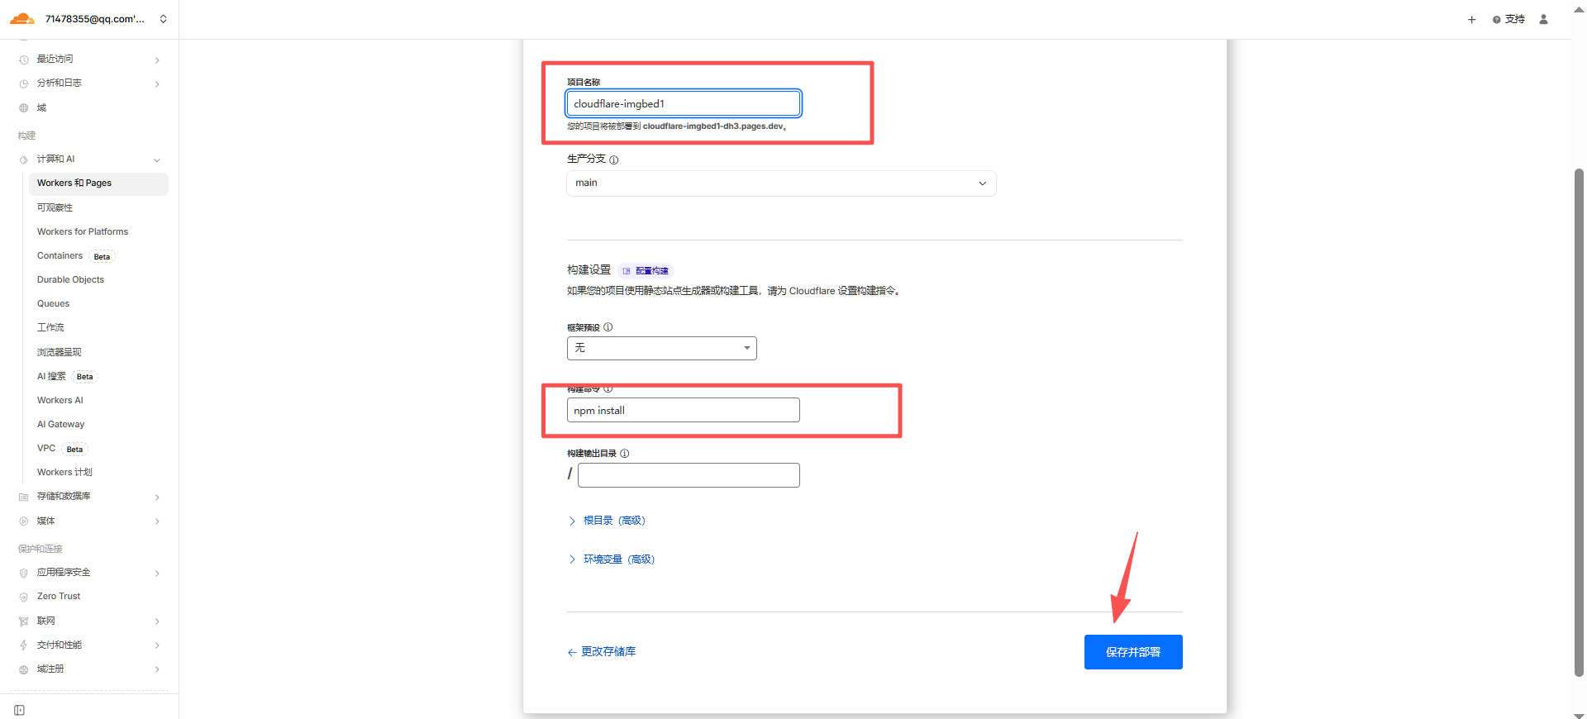Expand 环境变量 (高级) section

(x=612, y=559)
